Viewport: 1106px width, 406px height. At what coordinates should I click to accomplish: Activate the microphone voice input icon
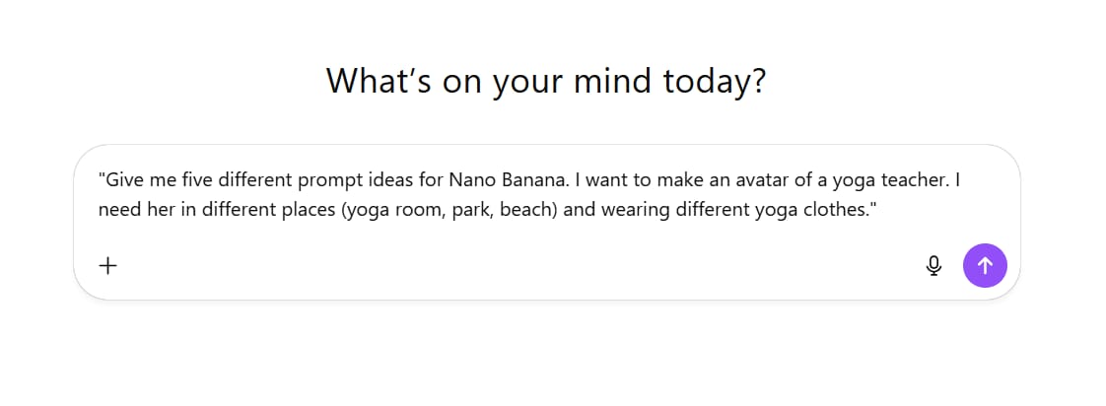pos(934,265)
